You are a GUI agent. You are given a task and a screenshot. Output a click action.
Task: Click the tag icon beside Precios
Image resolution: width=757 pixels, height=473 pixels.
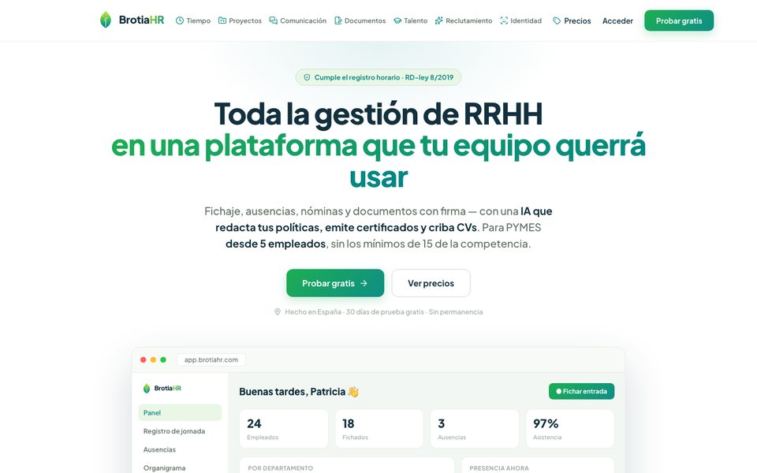click(x=557, y=20)
